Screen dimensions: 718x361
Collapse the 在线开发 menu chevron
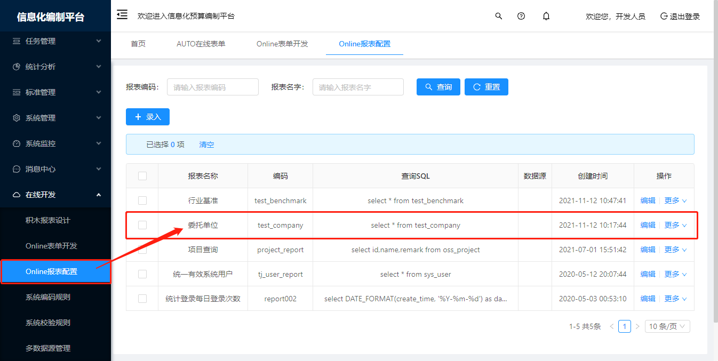[99, 195]
